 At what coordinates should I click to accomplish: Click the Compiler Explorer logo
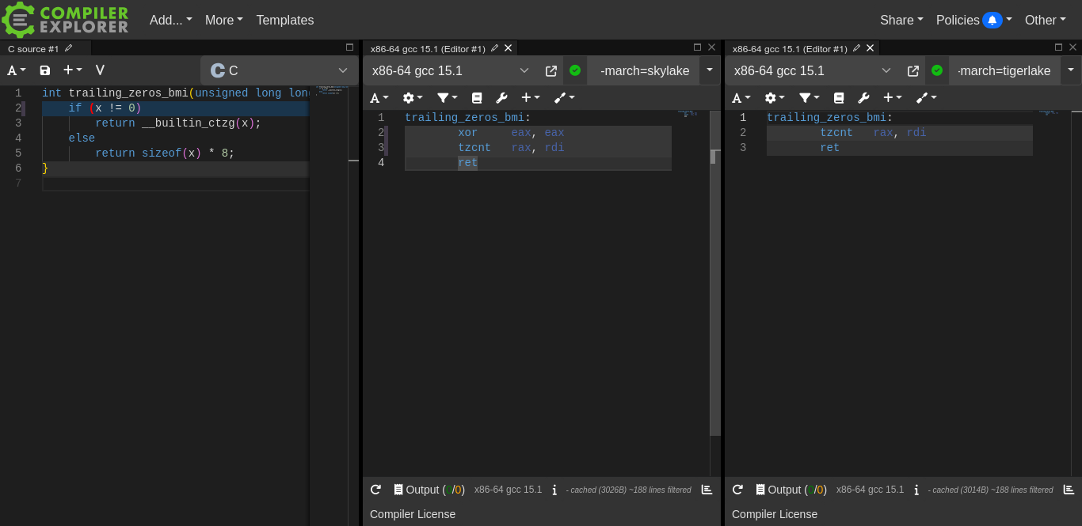[x=65, y=20]
